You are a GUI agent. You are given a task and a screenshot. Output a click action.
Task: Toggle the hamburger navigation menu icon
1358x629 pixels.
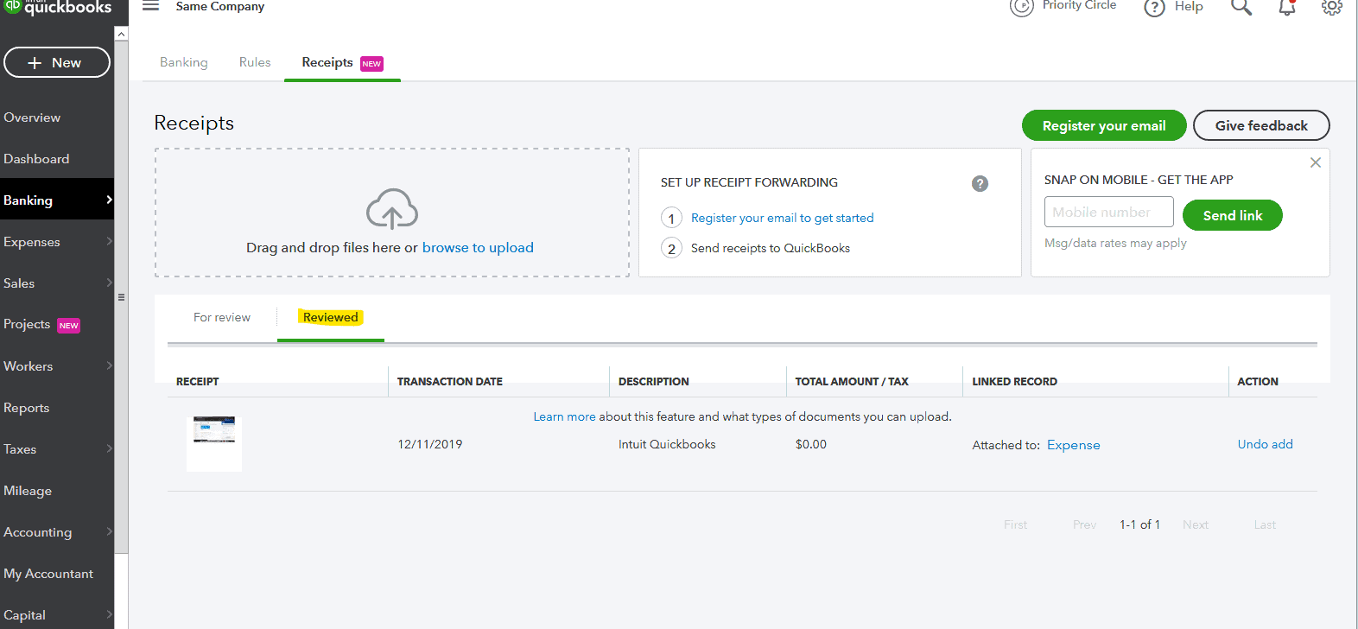151,6
